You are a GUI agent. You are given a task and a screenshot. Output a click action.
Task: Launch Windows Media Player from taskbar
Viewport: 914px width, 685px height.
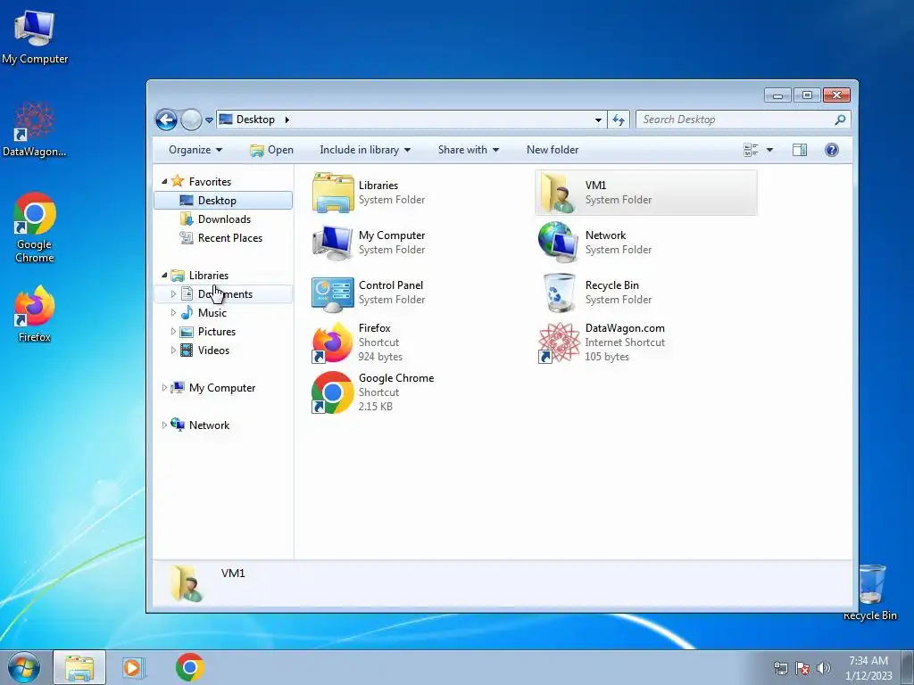click(133, 667)
